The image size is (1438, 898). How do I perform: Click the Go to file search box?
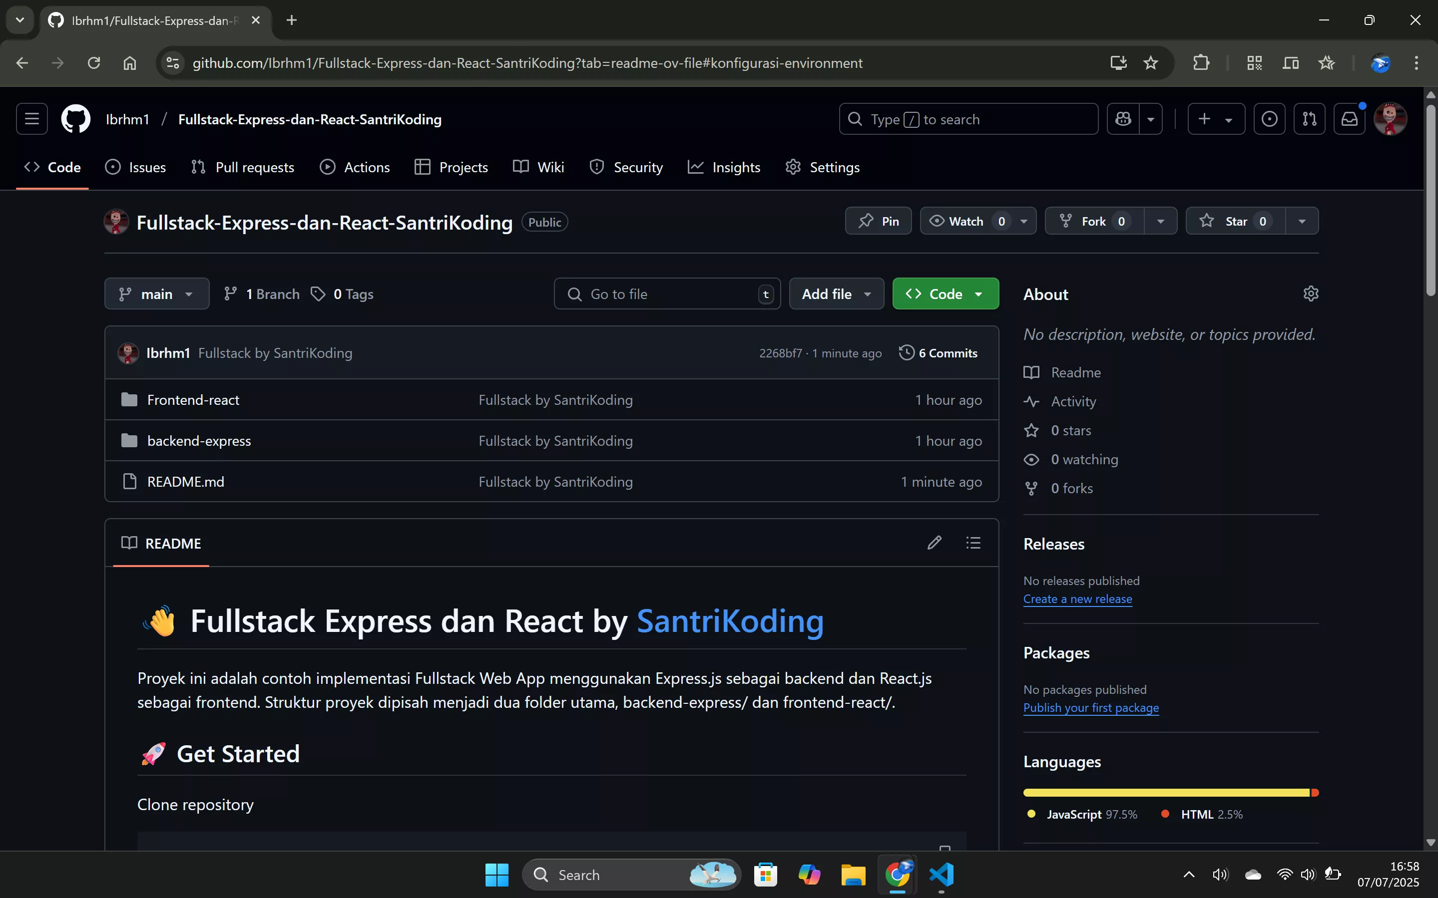click(667, 294)
